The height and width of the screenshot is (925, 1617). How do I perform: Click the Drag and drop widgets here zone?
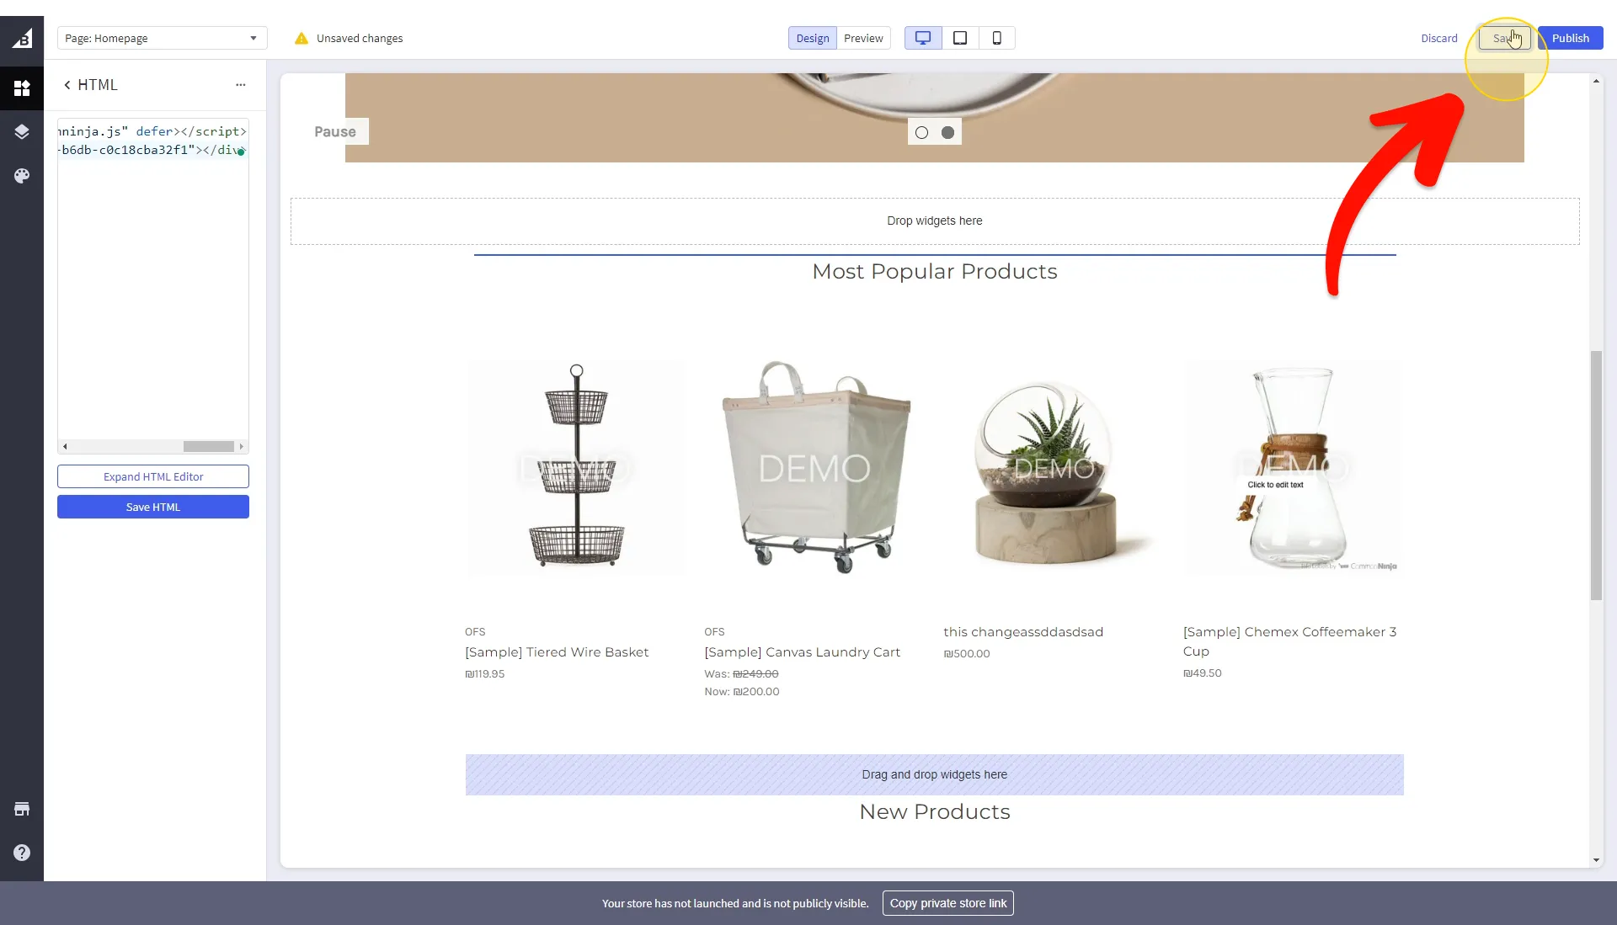935,774
